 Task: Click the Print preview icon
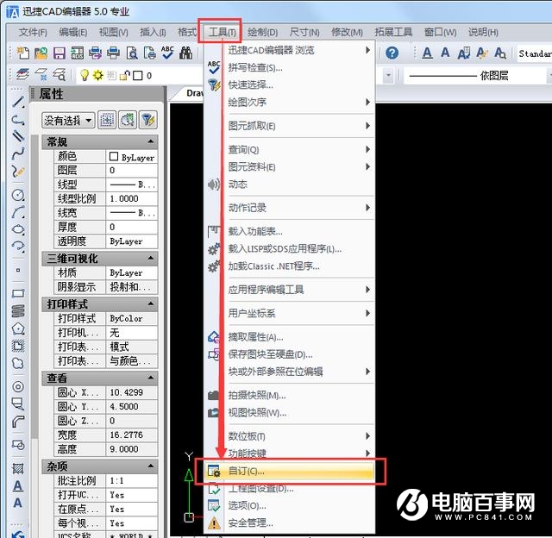coord(132,53)
